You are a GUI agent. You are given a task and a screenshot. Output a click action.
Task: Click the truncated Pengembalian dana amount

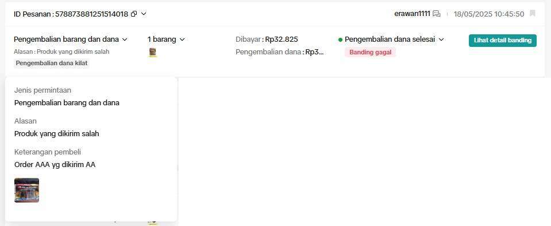[314, 52]
